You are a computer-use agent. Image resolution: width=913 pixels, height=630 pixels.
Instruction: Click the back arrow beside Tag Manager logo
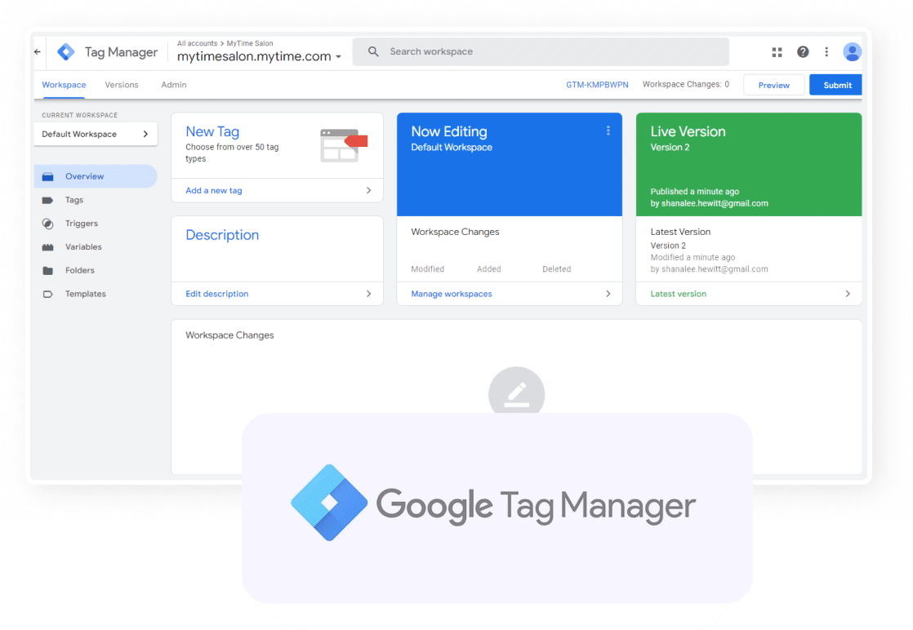click(x=38, y=51)
